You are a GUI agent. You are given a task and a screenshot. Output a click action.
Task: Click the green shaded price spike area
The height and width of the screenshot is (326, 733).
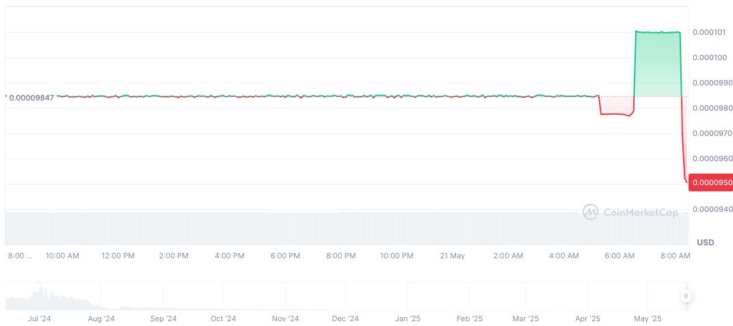[x=657, y=64]
